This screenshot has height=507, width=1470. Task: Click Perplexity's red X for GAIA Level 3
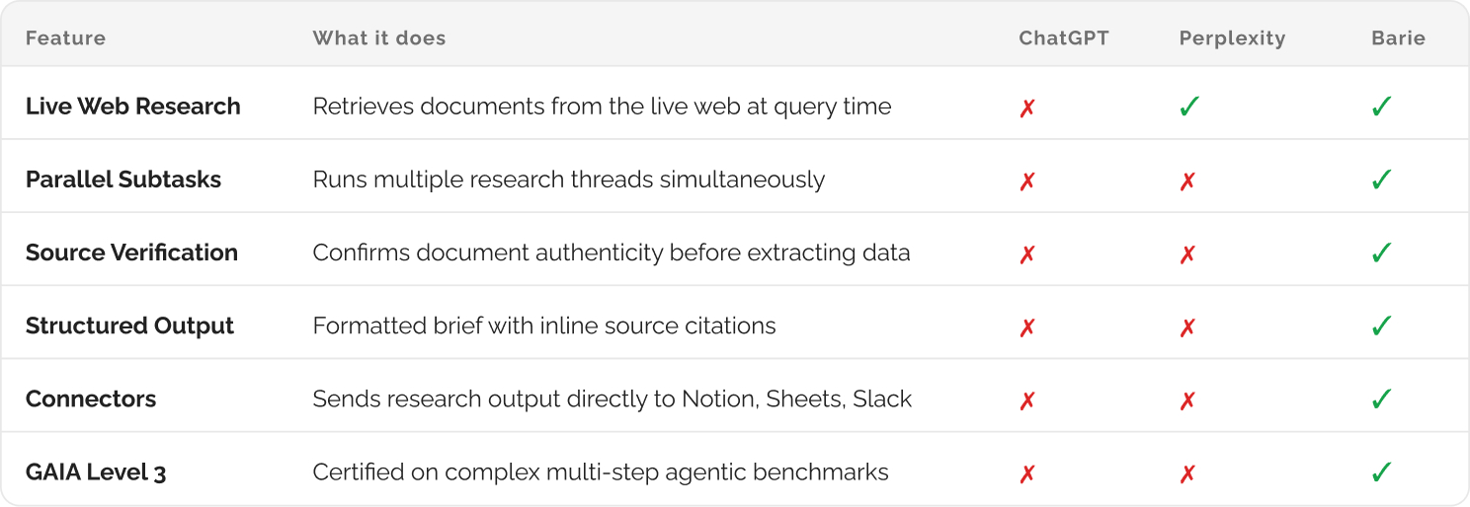coord(1187,473)
